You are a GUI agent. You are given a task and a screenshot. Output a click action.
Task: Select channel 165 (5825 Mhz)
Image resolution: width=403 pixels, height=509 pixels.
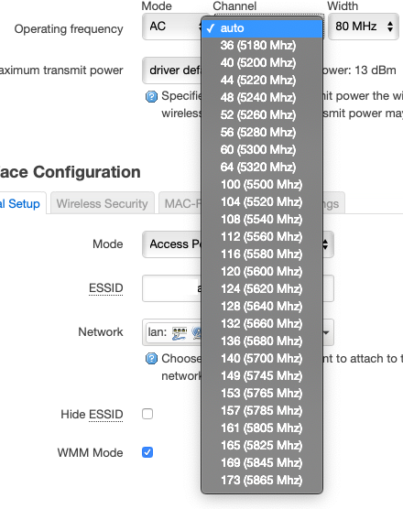tap(262, 445)
